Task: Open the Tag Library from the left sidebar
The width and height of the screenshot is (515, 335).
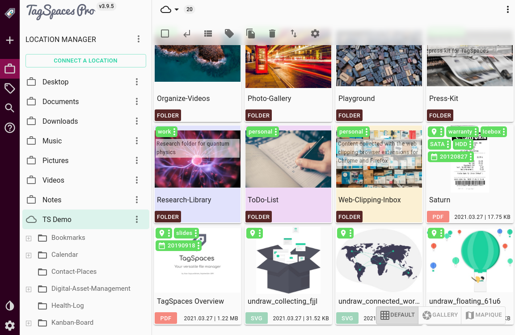Action: pos(10,88)
